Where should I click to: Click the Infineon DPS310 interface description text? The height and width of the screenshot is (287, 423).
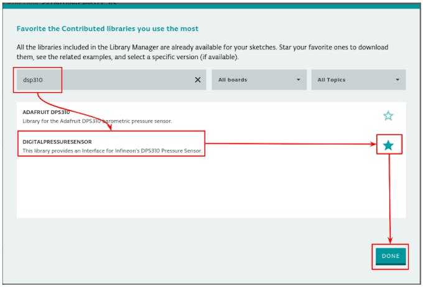(112, 151)
